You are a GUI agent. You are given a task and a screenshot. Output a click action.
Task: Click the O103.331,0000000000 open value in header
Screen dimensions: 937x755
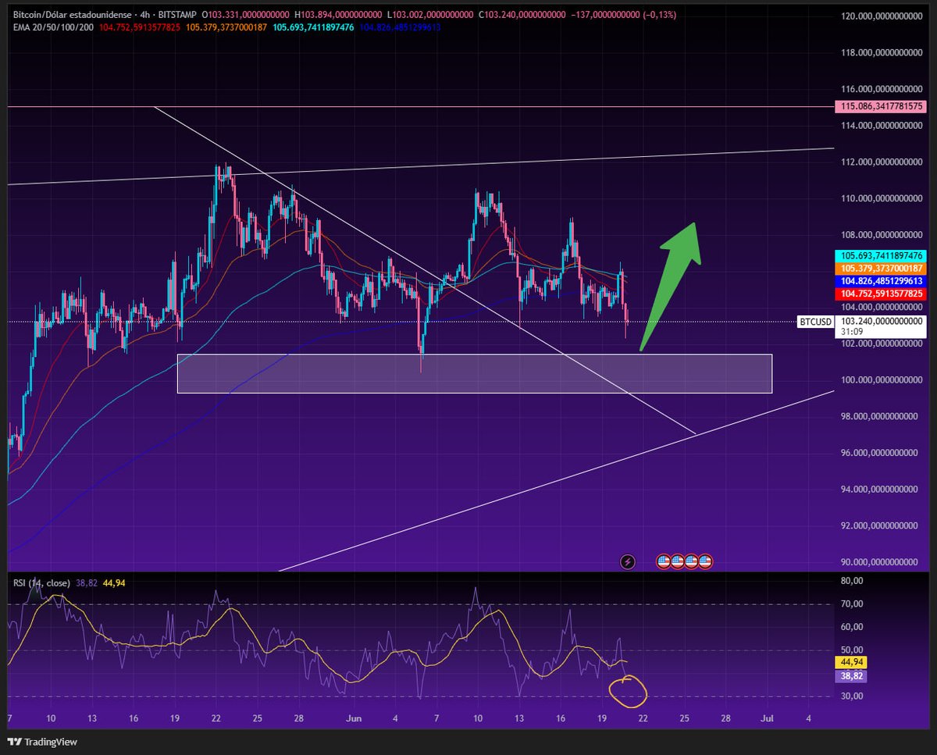pyautogui.click(x=245, y=15)
